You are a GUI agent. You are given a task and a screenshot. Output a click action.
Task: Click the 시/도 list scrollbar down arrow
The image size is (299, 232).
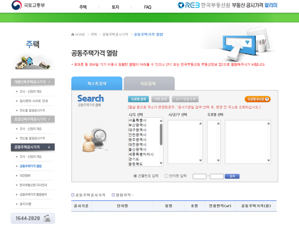[x=161, y=163]
